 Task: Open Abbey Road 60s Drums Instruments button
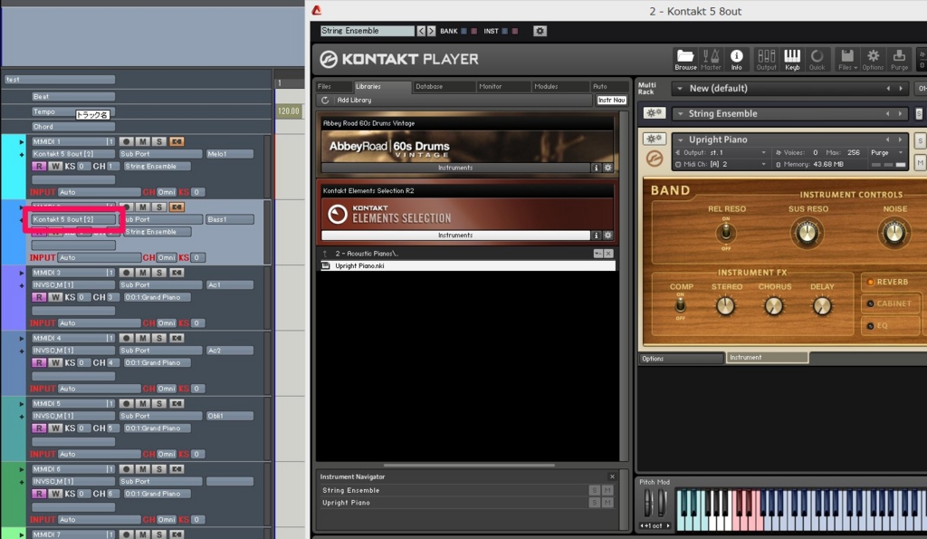pos(455,168)
